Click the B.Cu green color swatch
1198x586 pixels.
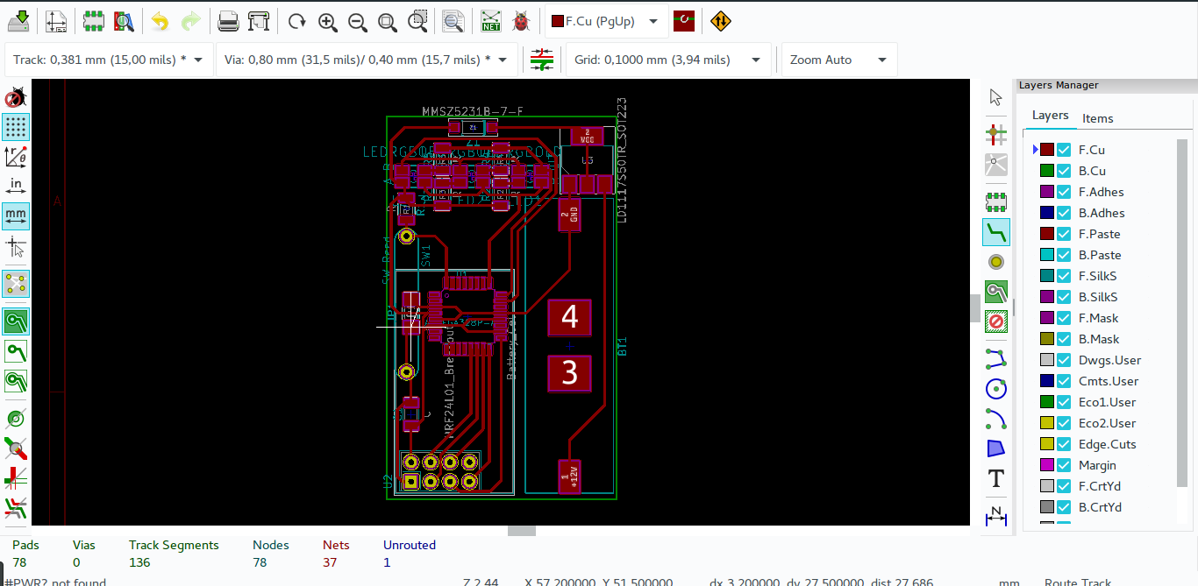tap(1046, 171)
